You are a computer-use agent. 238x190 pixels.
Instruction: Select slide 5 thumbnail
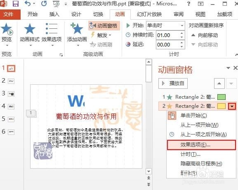12,119
